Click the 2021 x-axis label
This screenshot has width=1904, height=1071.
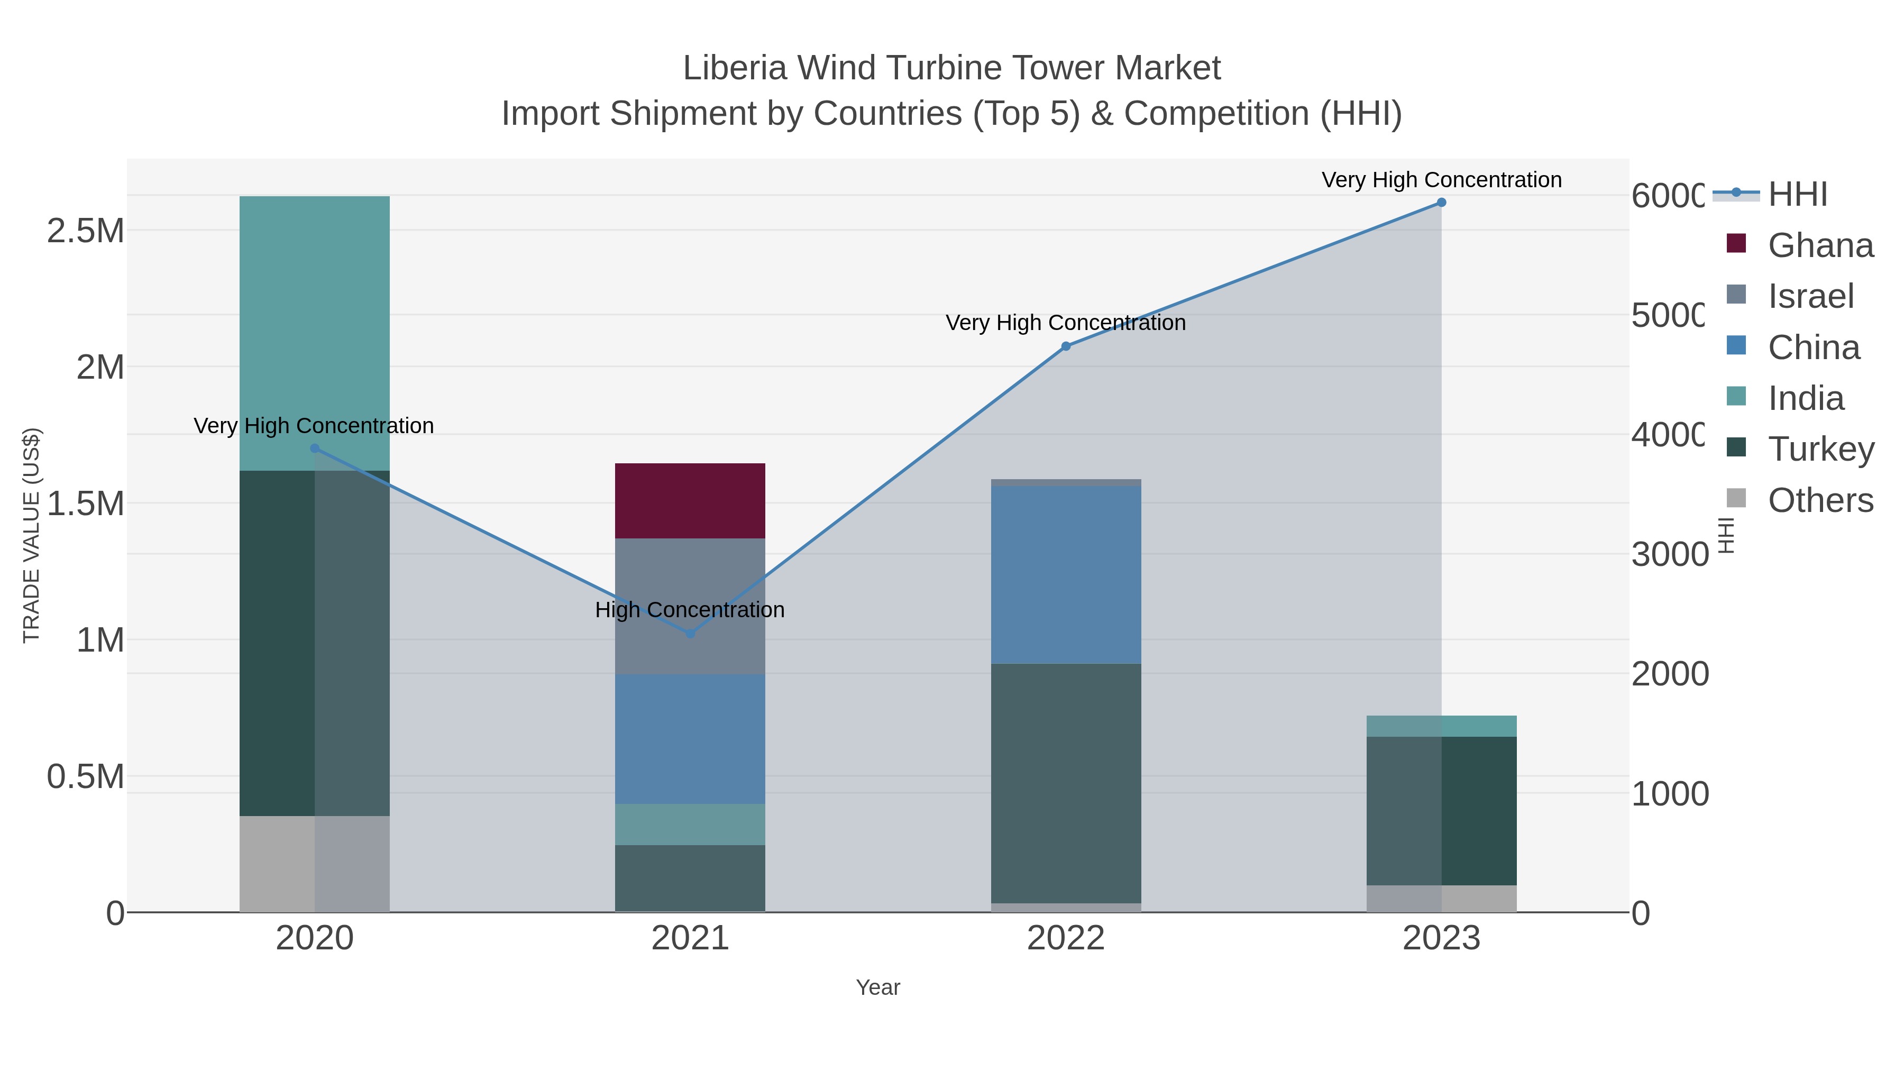click(690, 939)
